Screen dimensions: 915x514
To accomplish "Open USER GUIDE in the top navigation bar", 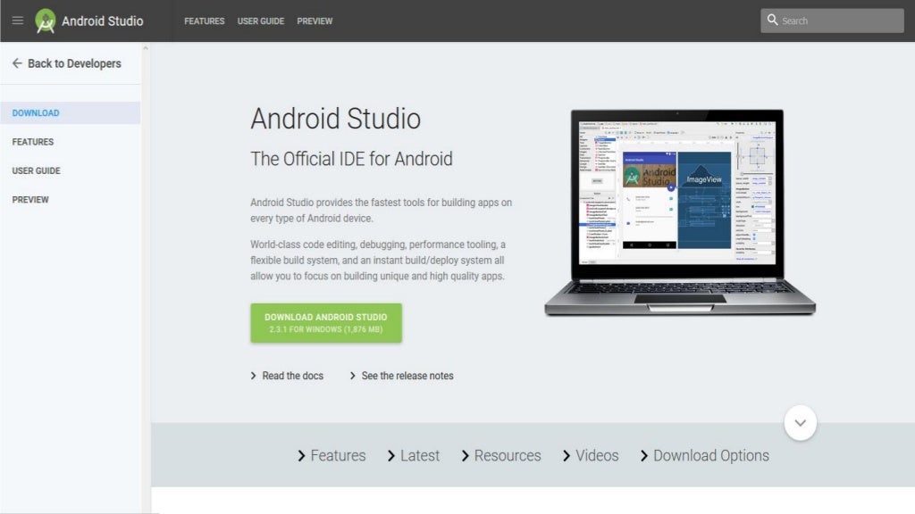I will (x=261, y=21).
